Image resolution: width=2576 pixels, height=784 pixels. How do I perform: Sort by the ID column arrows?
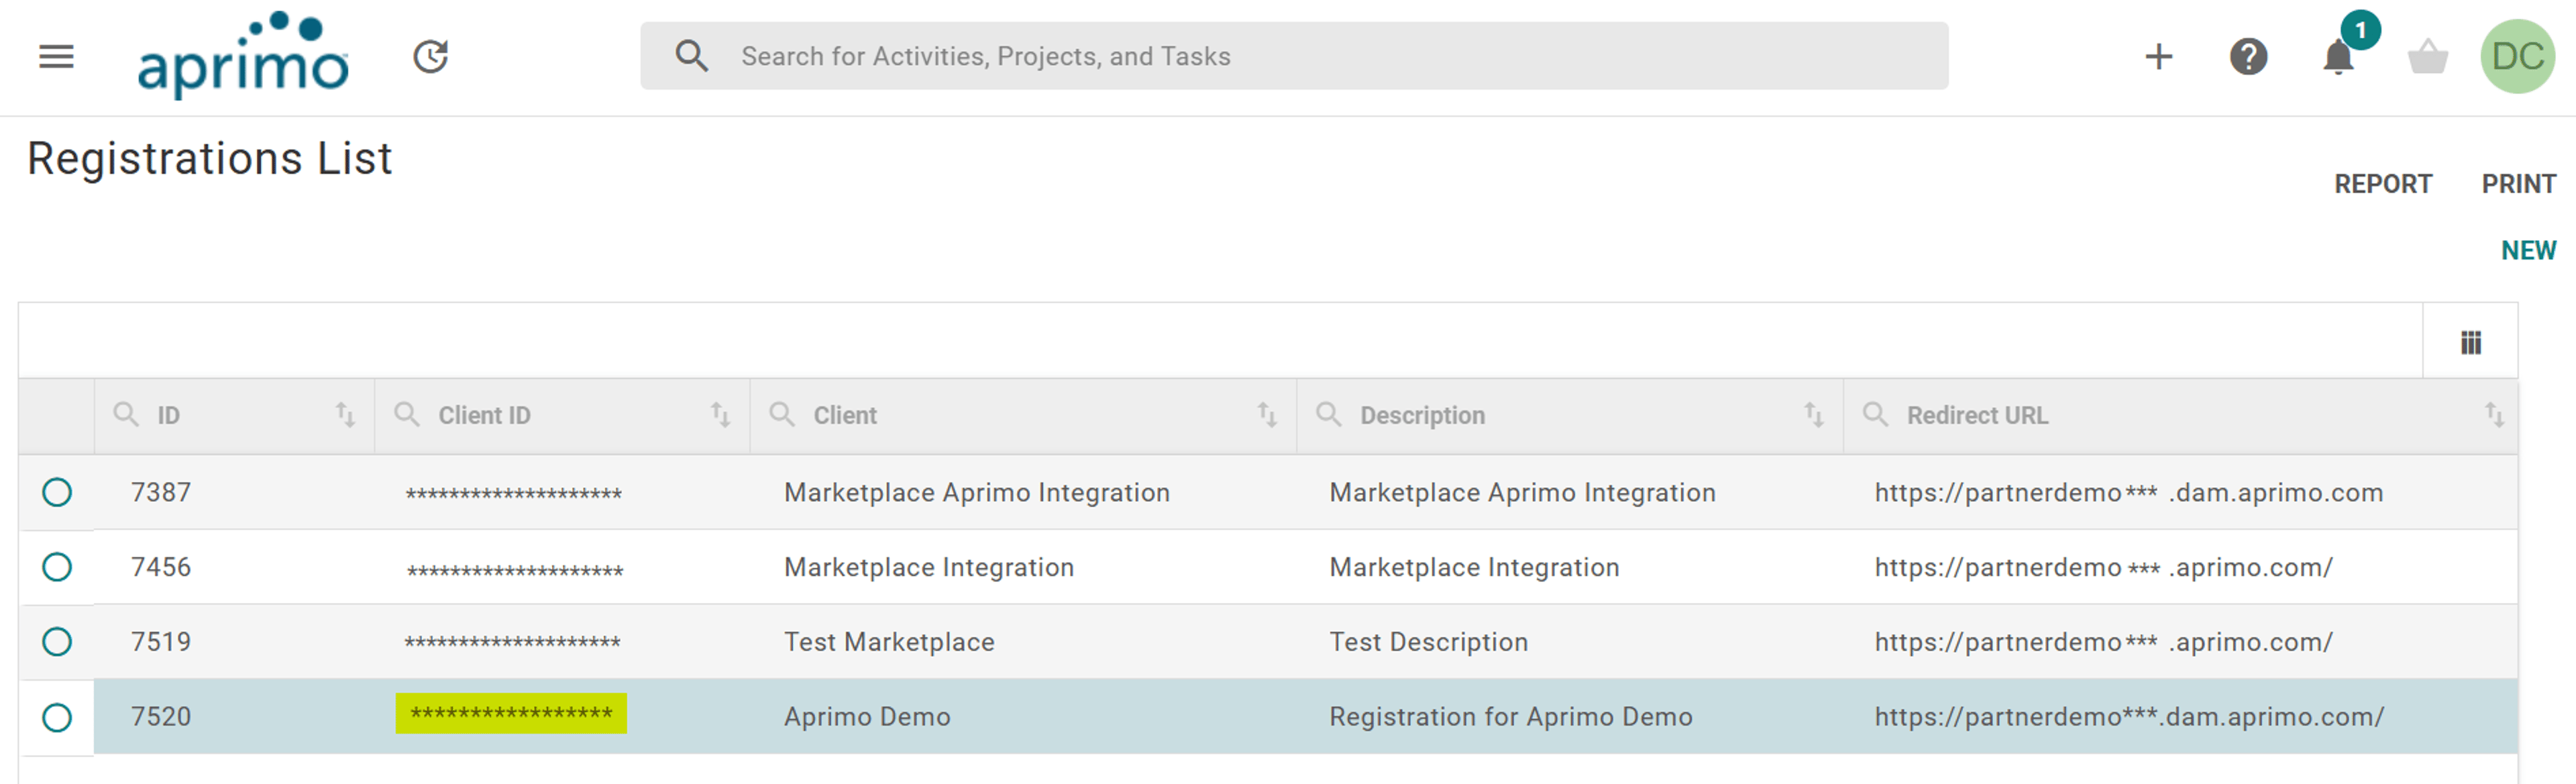[x=345, y=414]
